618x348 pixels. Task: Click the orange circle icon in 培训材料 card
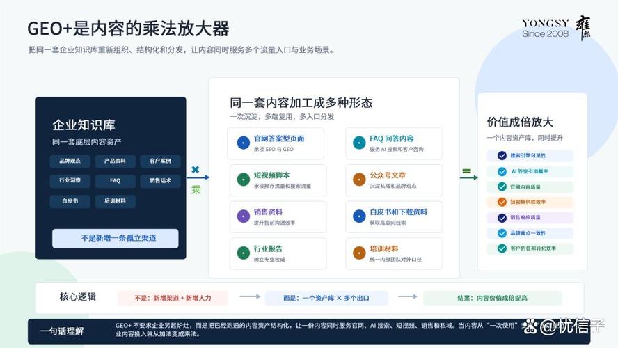(x=359, y=253)
